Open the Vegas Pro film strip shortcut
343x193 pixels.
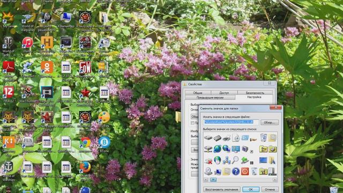click(x=47, y=96)
